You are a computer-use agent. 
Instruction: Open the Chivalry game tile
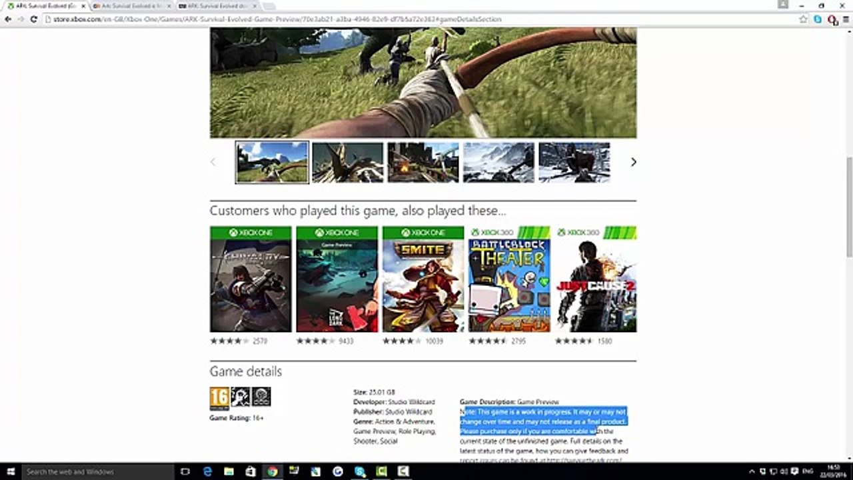[x=251, y=279]
